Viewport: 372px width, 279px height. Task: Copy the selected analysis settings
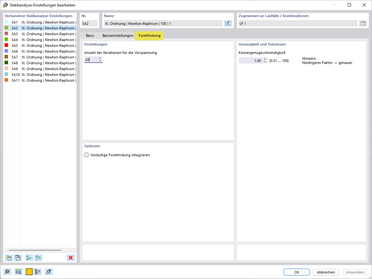tap(18, 258)
